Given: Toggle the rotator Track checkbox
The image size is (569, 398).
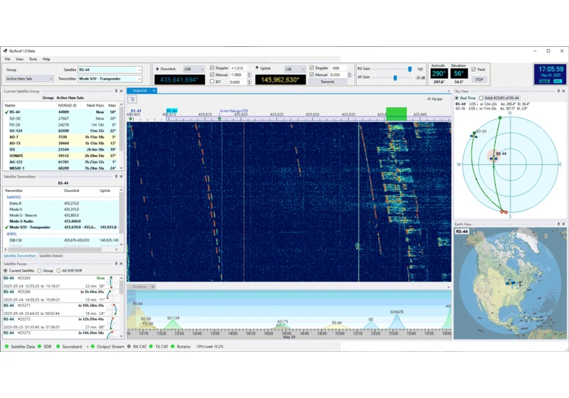Looking at the screenshot, I should click(x=474, y=69).
